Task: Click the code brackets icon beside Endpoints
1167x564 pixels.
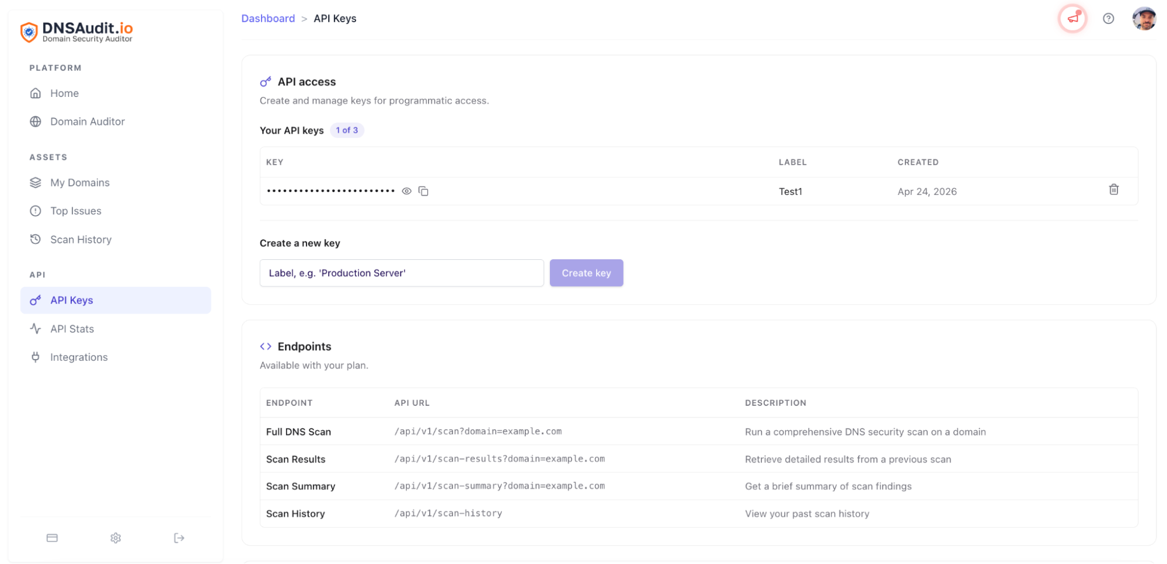Action: point(266,346)
